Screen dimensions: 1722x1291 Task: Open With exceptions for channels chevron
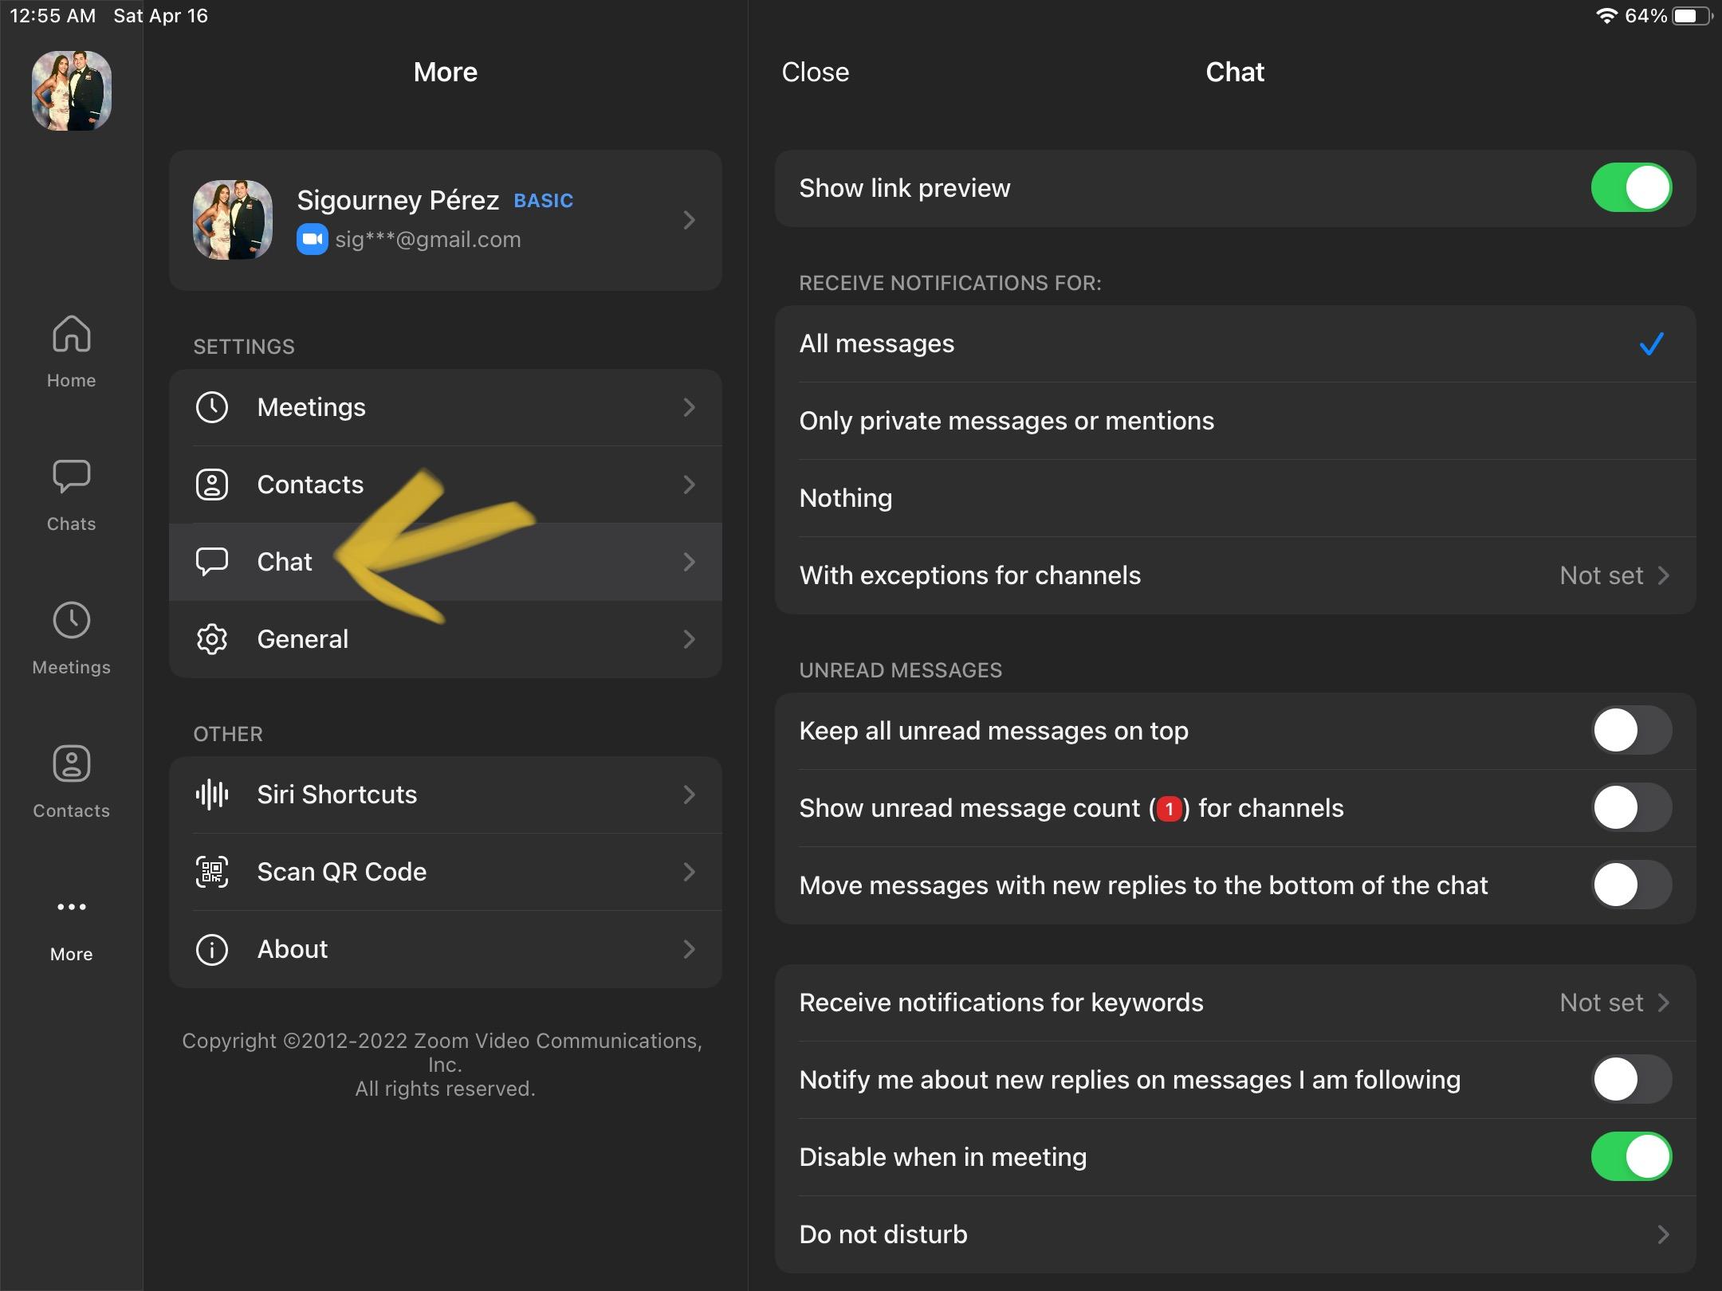pos(1663,575)
